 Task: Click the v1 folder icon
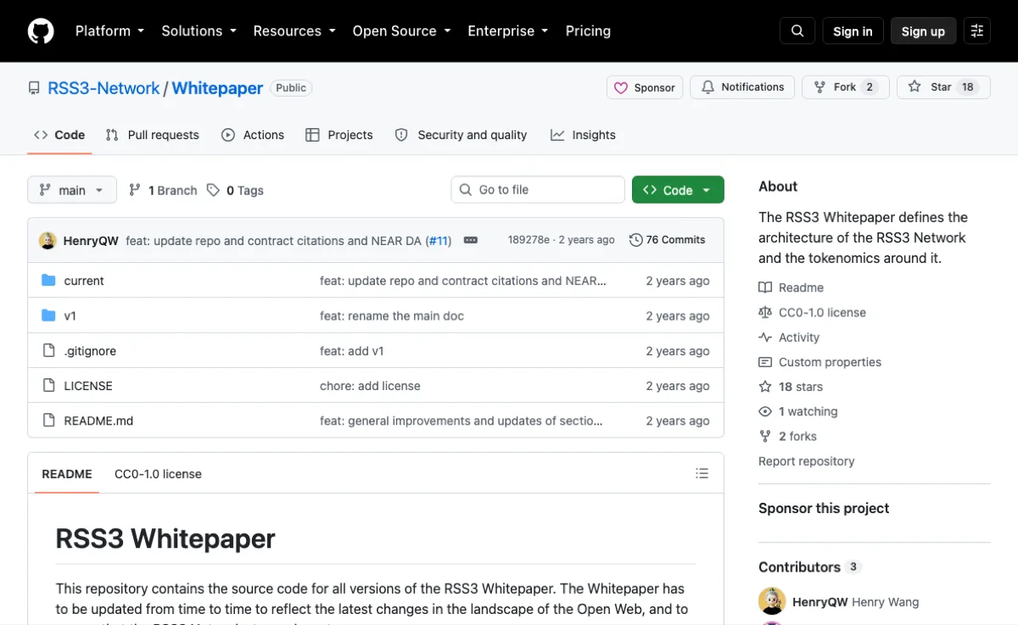(48, 315)
